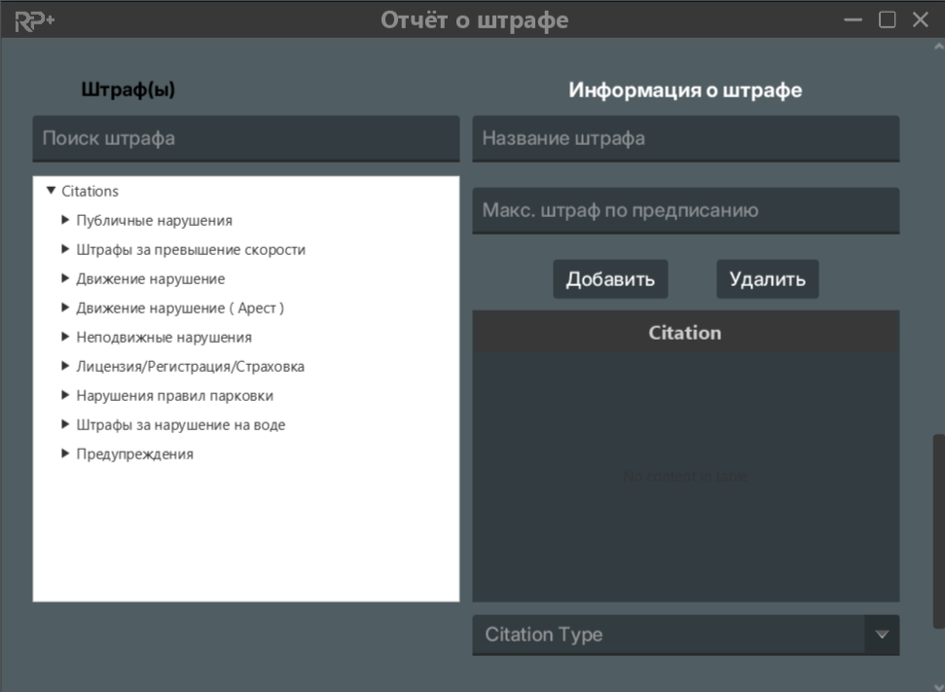The width and height of the screenshot is (945, 692).
Task: Expand the Предупреждения category arrow
Action: 66,455
